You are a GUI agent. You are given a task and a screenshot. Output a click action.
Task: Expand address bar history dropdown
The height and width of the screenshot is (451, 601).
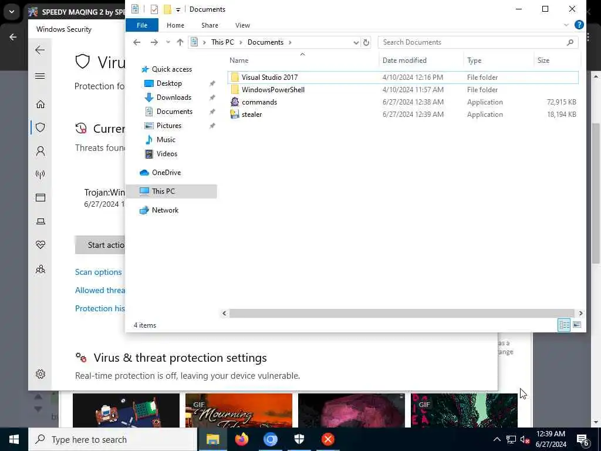356,42
